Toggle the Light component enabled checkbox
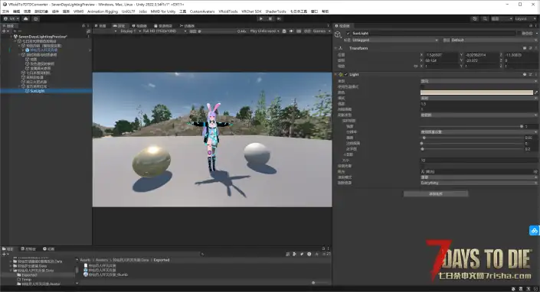Image resolution: width=540 pixels, height=292 pixels. click(x=345, y=75)
